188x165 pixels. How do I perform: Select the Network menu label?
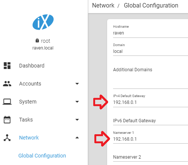[29, 138]
